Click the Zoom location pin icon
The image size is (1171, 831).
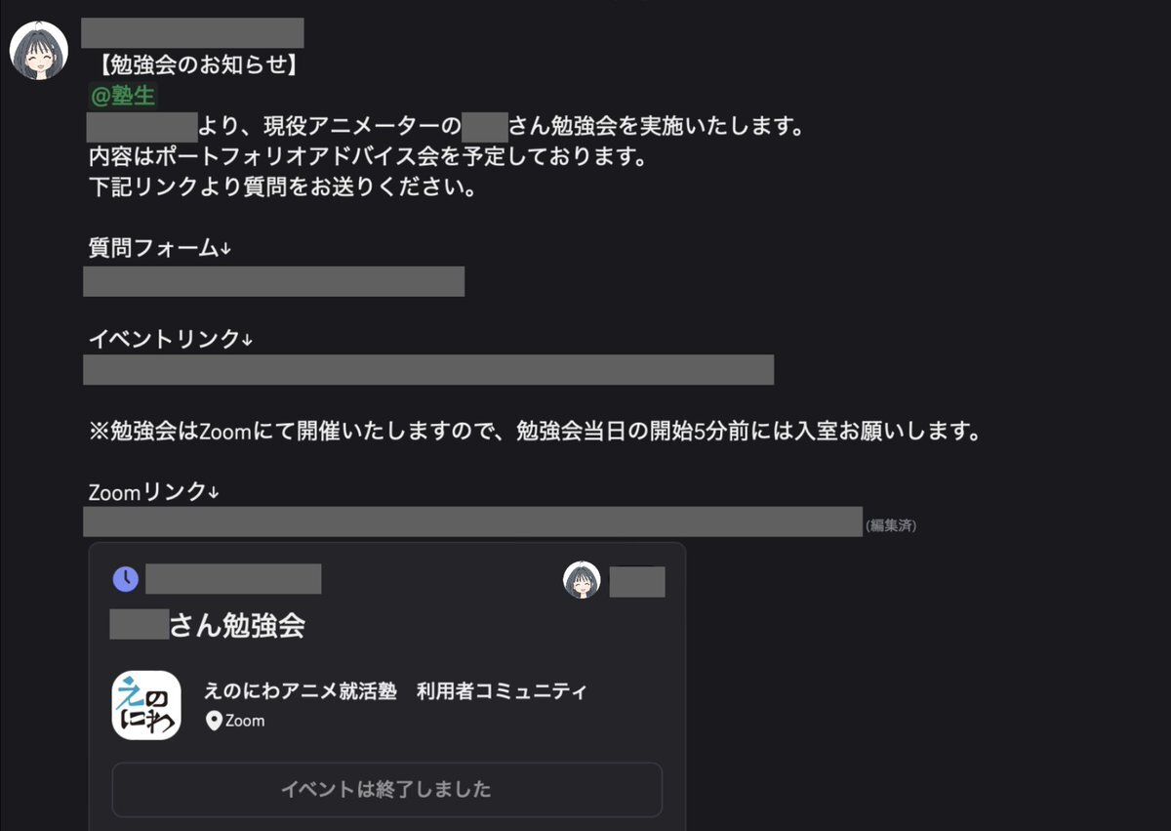point(214,722)
